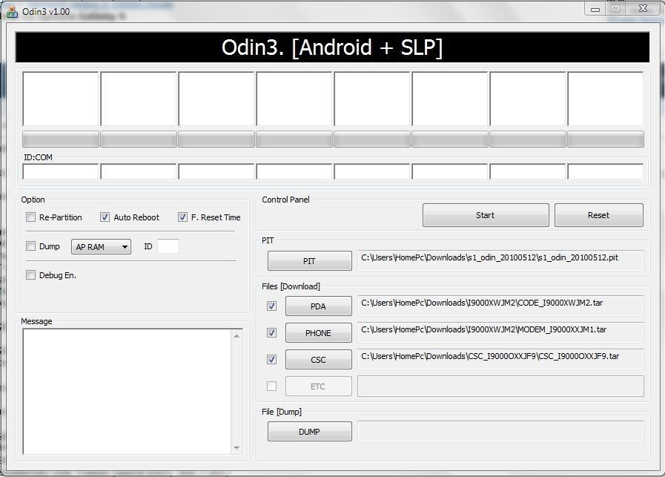The height and width of the screenshot is (477, 665).
Task: Close the Odin3 window
Action: coord(644,8)
